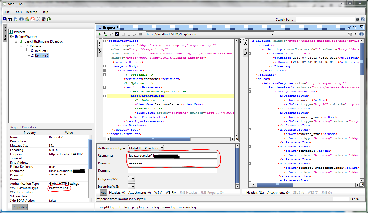Open the Help menu

point(45,12)
